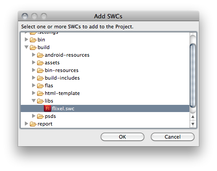Click the Cancel button
The image size is (217, 171).
pyautogui.click(x=173, y=137)
